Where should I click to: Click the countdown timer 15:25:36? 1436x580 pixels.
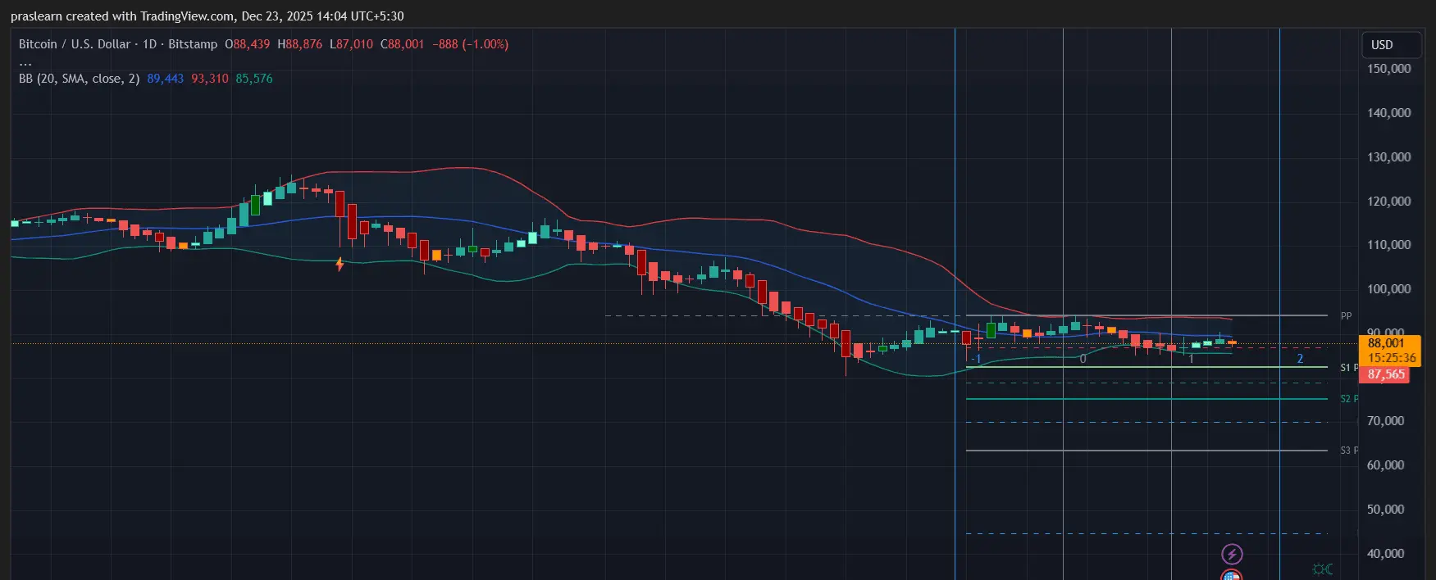(x=1391, y=358)
